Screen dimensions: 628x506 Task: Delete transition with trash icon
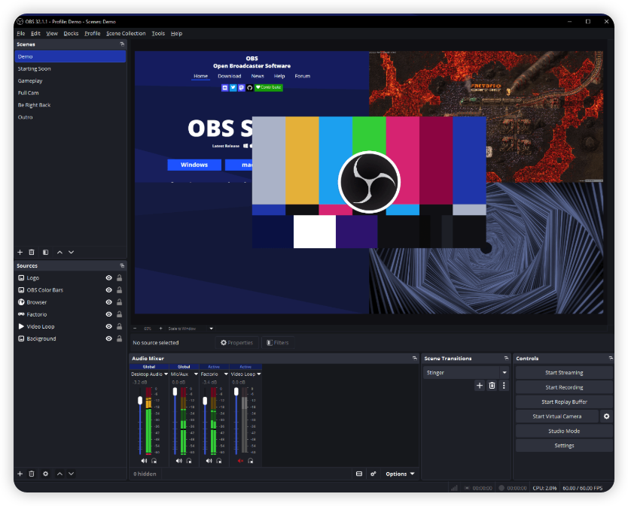492,386
